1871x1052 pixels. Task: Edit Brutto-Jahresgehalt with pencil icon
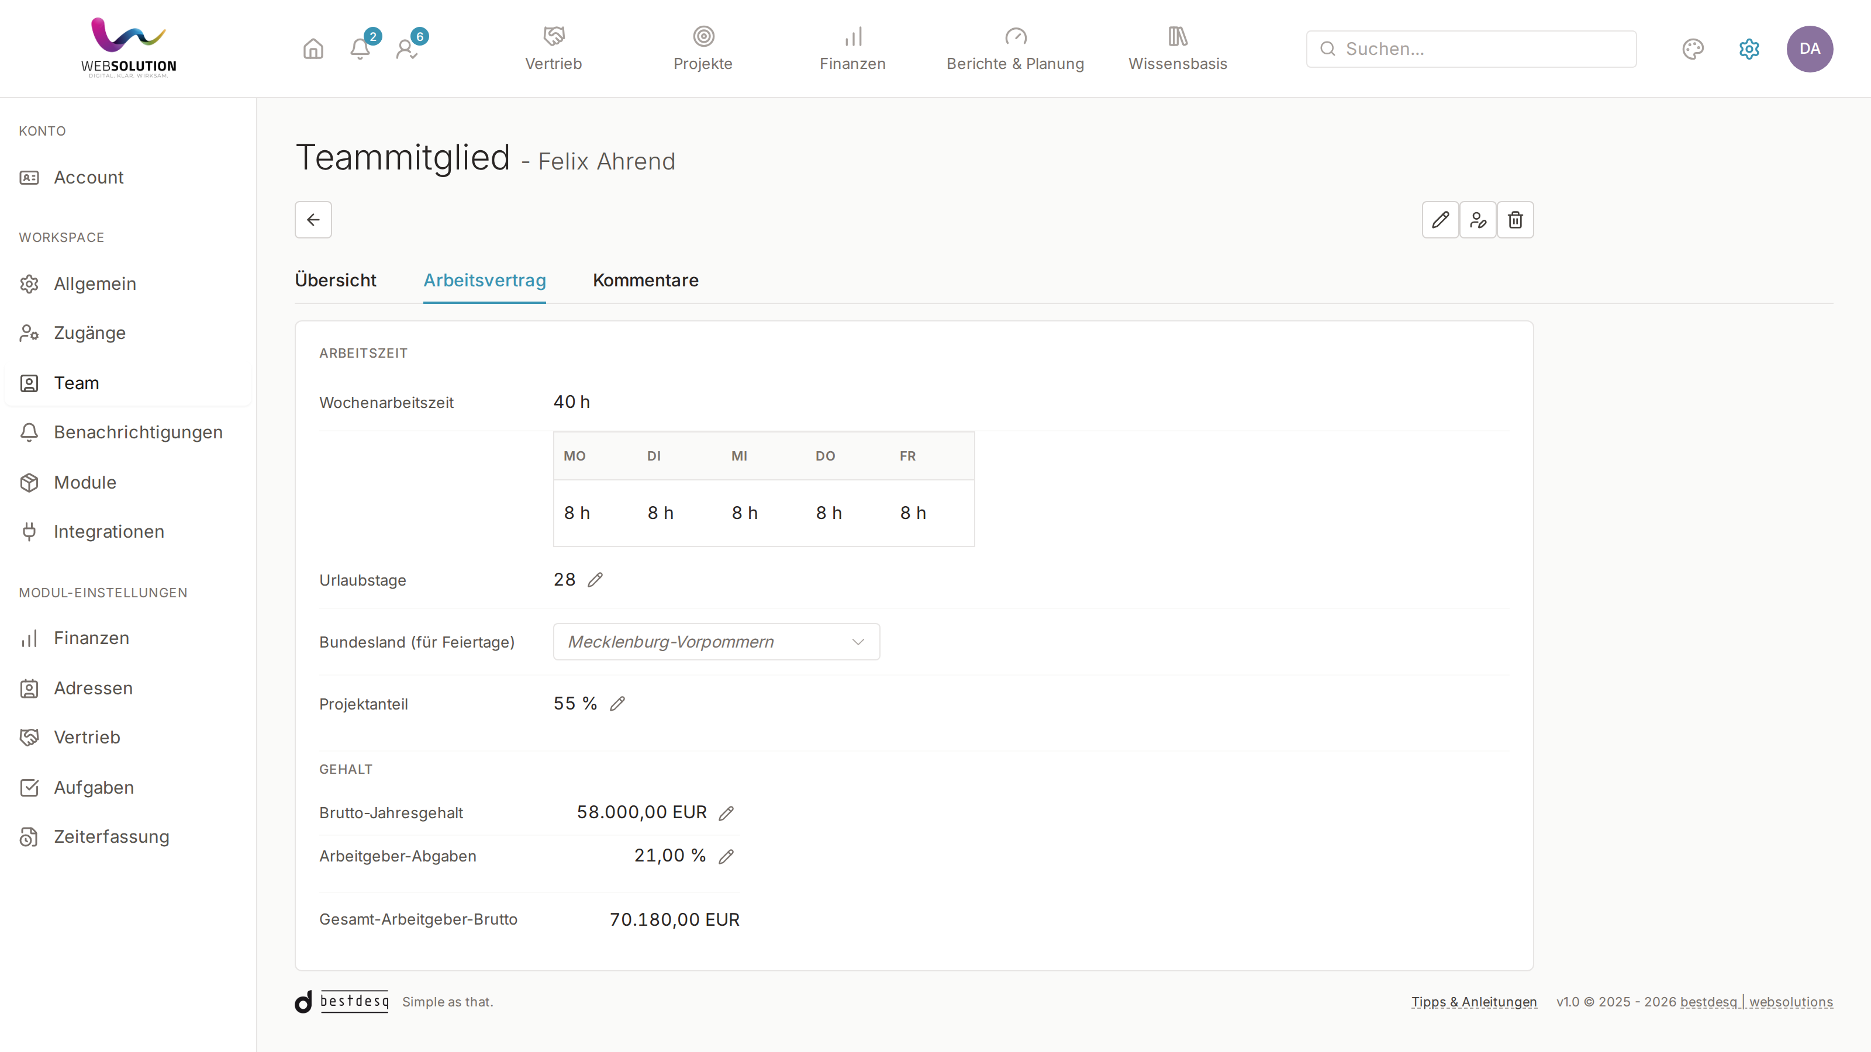coord(726,813)
